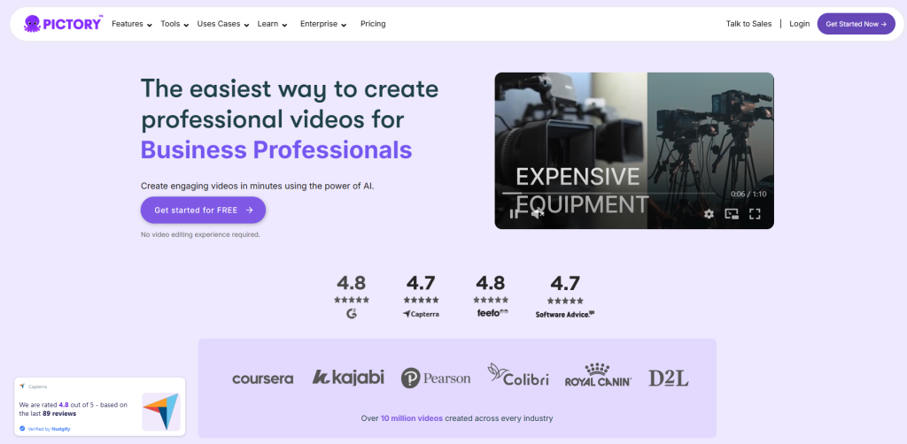The image size is (907, 444).
Task: Click the D2L logo
Action: pos(668,379)
